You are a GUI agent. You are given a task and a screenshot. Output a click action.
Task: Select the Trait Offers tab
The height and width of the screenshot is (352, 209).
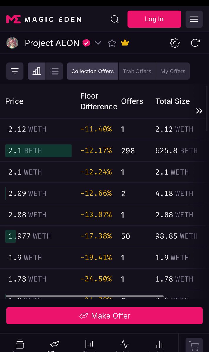tap(137, 71)
